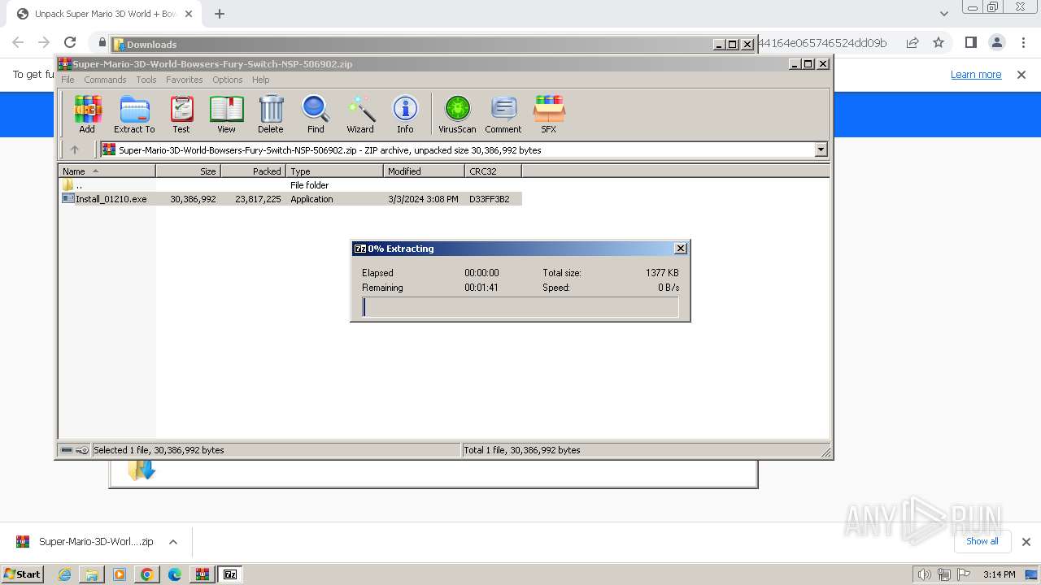Viewport: 1041px width, 585px height.
Task: Open Chrome profile avatar
Action: coord(996,43)
